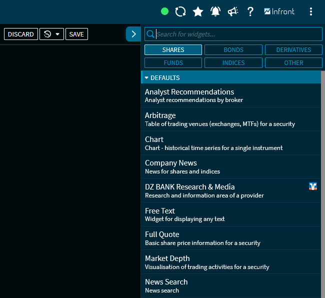Toggle the DERIVATIVES category filter
This screenshot has width=325, height=298.
click(x=293, y=50)
